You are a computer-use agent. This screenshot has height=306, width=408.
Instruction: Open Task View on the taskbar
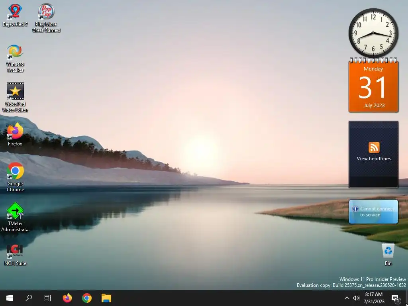[48, 298]
